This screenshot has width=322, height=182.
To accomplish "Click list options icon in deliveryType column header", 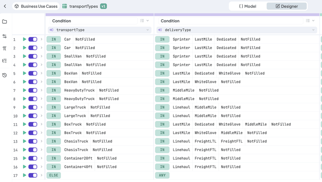I will [308, 21].
